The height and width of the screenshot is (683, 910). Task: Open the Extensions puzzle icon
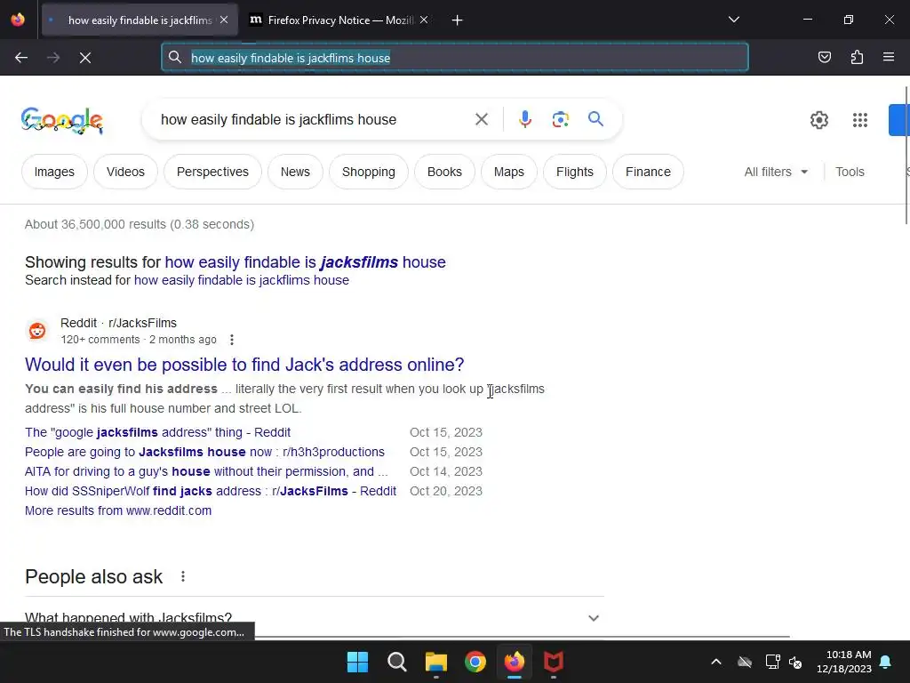[857, 57]
